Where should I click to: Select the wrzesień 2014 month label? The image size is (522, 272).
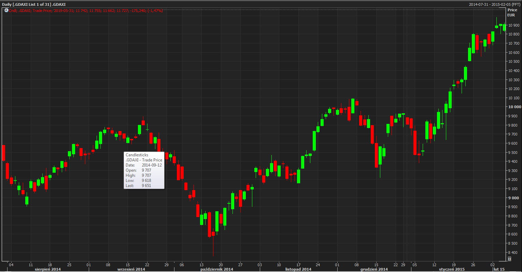point(131,269)
